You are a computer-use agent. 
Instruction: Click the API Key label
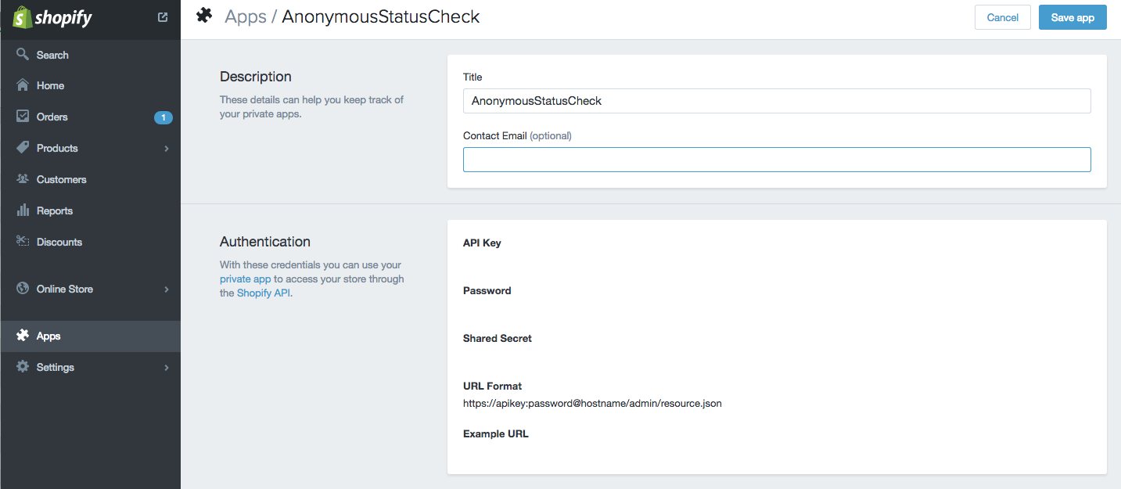(x=482, y=243)
